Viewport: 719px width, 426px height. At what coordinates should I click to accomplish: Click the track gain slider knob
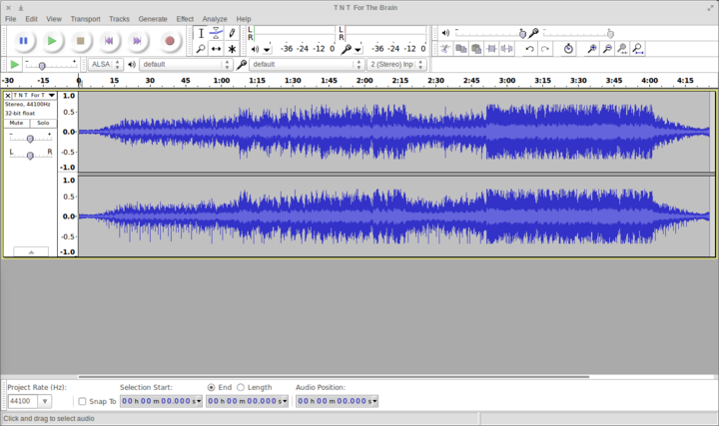(30, 138)
